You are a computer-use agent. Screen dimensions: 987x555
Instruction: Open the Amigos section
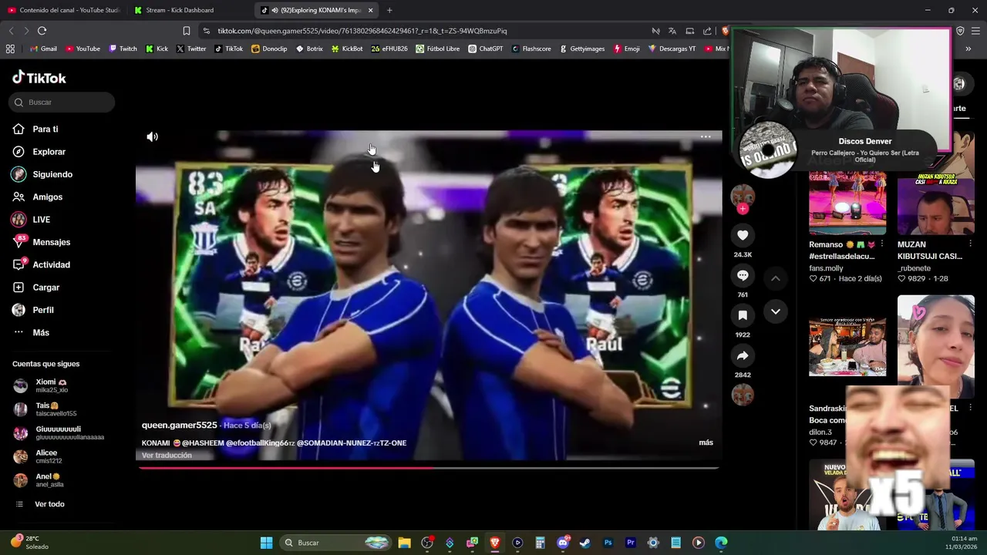pyautogui.click(x=47, y=197)
